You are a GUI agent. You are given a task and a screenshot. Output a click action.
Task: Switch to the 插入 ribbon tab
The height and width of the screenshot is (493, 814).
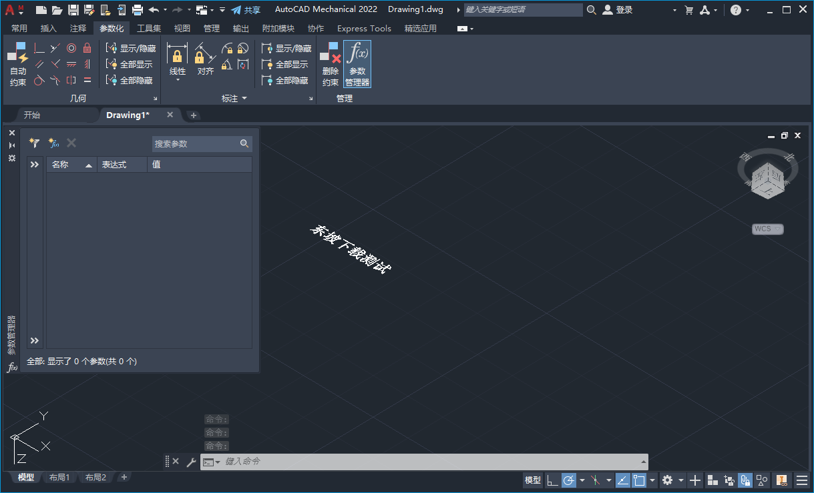(49, 28)
